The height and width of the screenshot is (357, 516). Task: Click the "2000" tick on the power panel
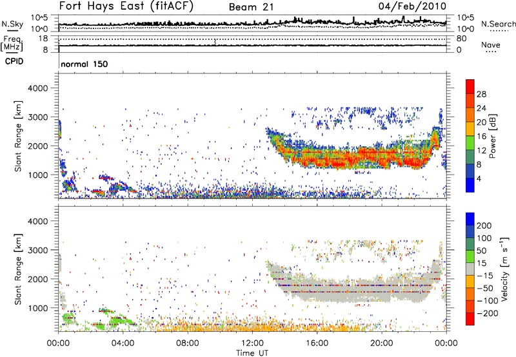point(38,146)
